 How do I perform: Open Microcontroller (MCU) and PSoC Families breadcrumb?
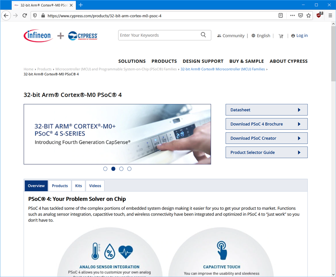(x=116, y=69)
